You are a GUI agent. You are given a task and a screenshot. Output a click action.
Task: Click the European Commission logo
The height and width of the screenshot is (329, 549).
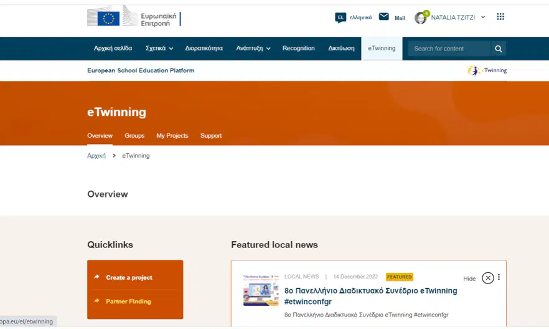(x=134, y=16)
